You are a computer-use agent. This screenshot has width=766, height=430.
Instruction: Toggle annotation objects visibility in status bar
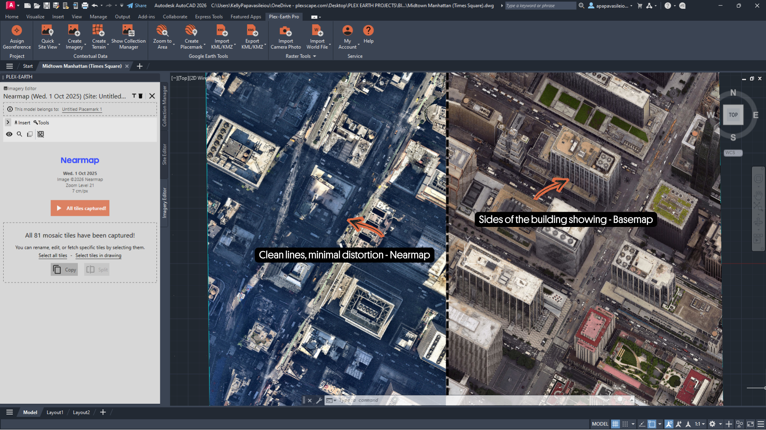(x=669, y=424)
